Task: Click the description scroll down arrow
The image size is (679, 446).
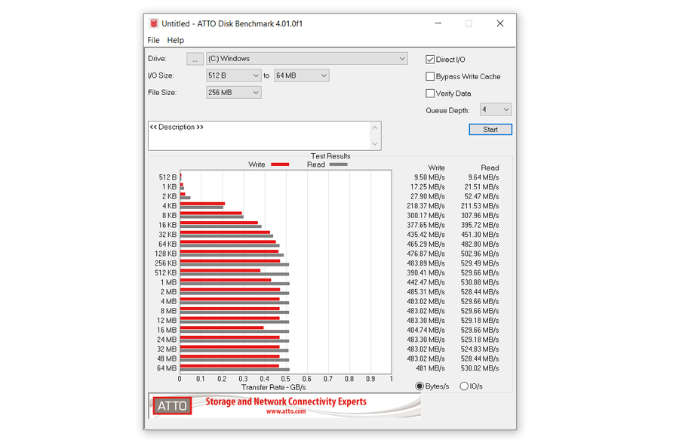Action: tap(375, 143)
